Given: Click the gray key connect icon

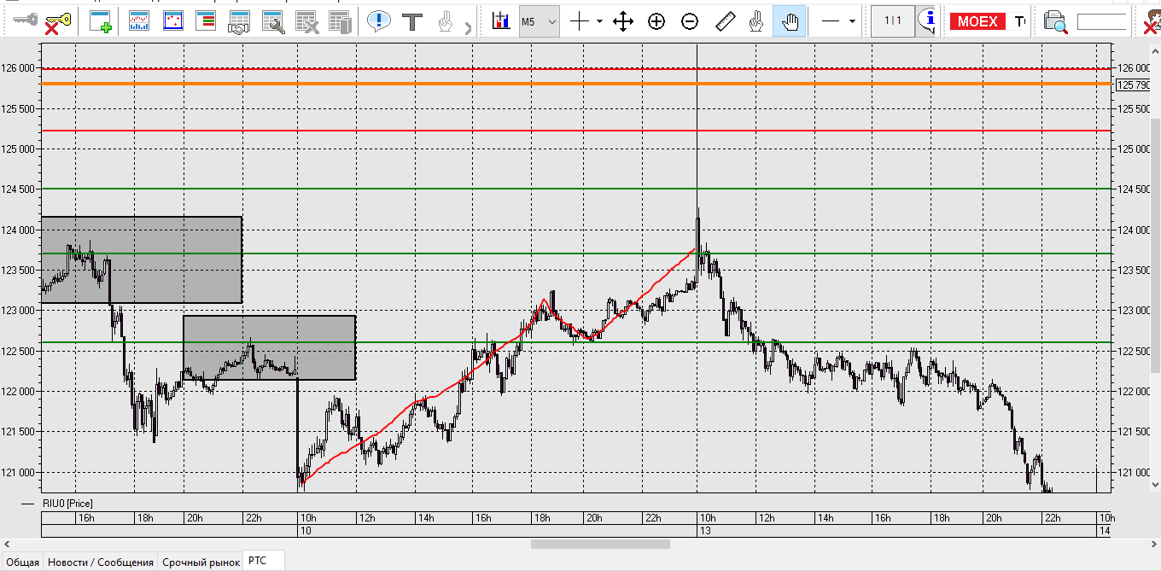Looking at the screenshot, I should click(23, 21).
